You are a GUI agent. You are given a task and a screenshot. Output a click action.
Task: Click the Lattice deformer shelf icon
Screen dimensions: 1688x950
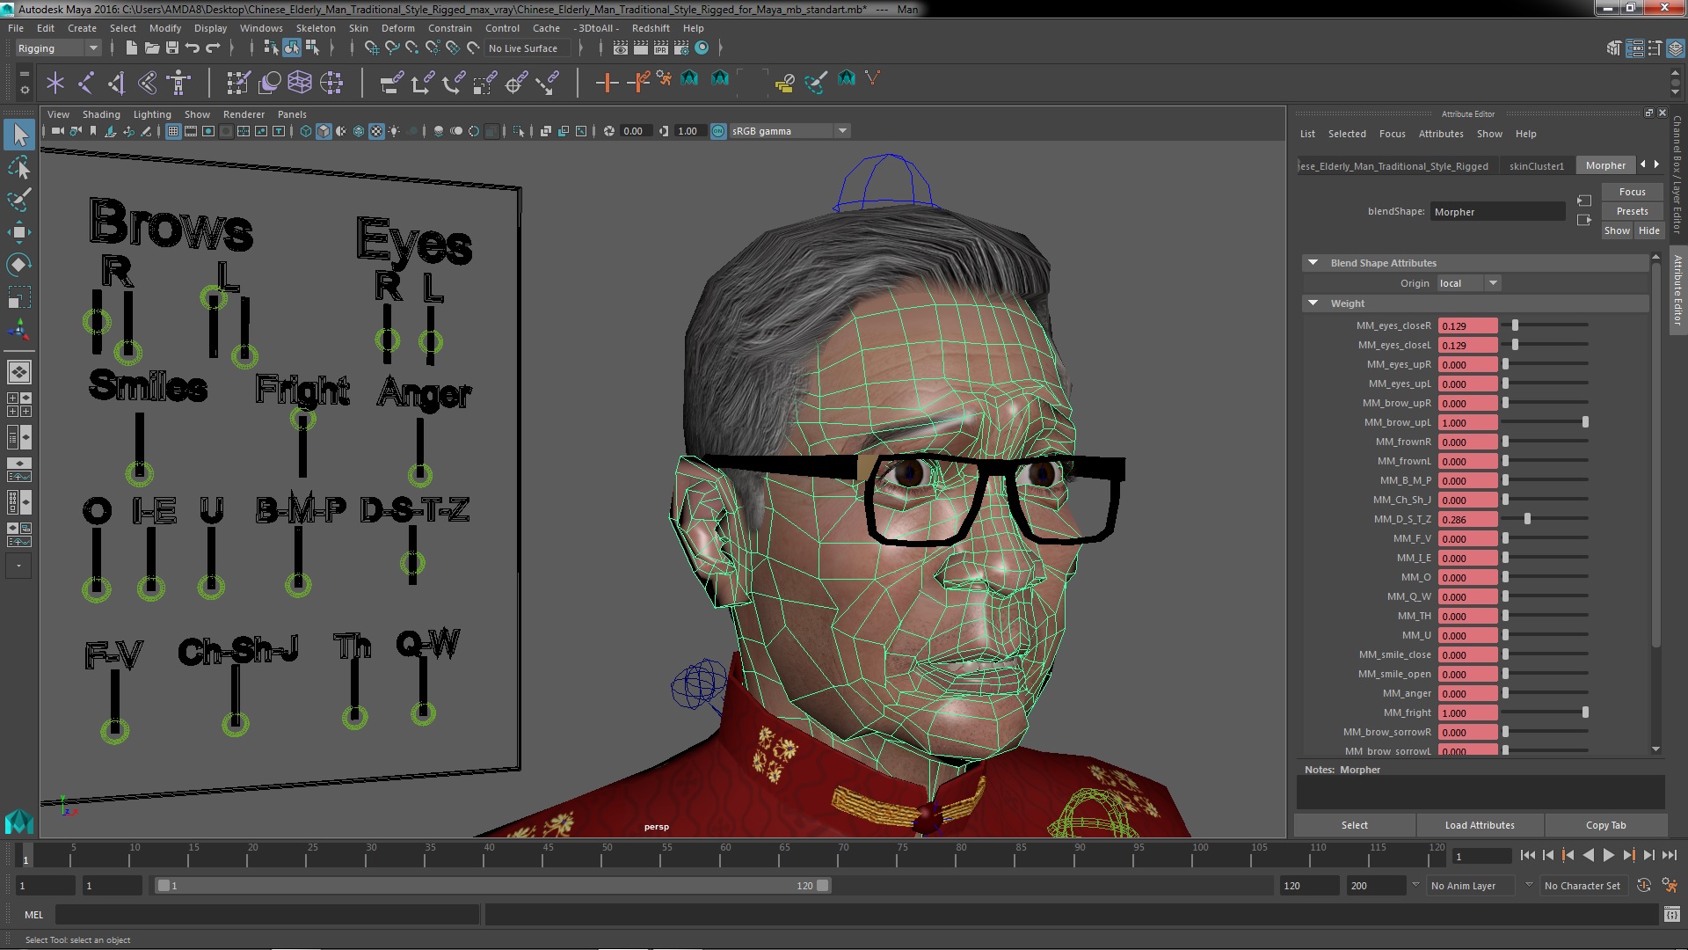click(300, 83)
